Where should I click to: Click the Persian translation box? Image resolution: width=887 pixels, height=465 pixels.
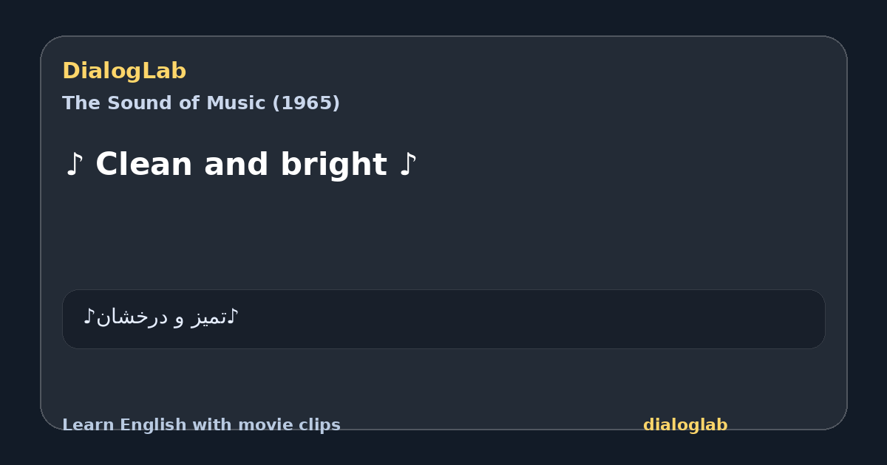[443, 319]
